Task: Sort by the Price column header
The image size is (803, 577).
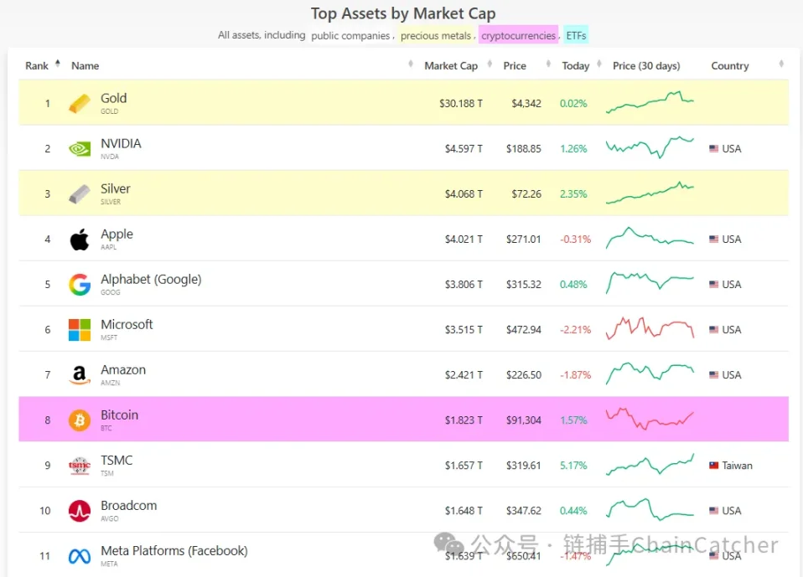Action: (515, 66)
